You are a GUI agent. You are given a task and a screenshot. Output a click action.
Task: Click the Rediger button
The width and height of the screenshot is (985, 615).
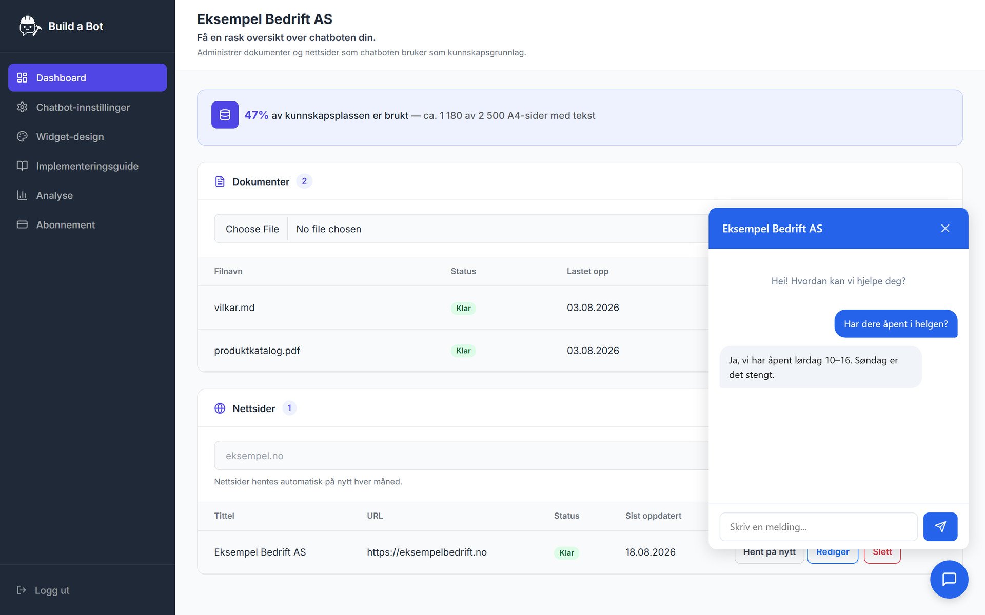[x=833, y=556]
